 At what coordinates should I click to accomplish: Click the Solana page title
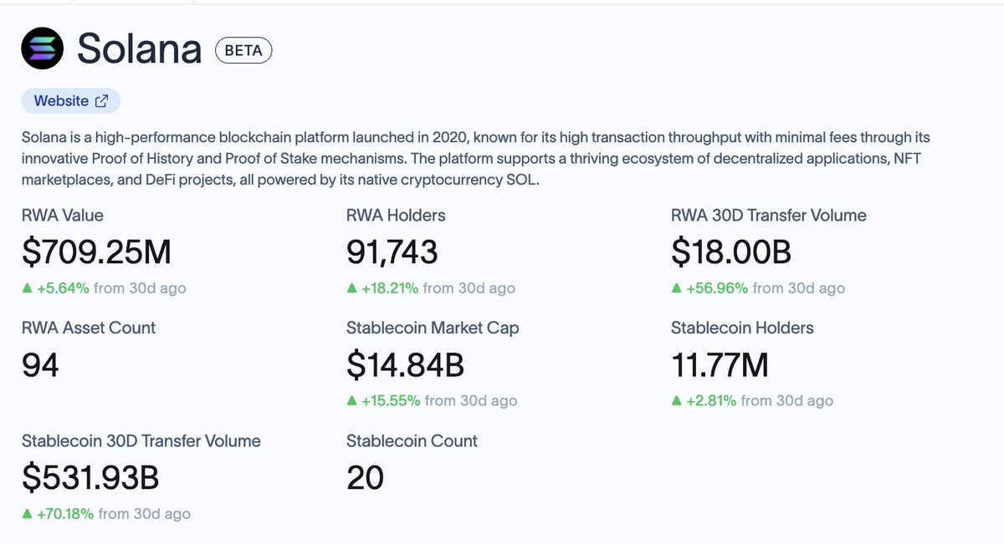[x=140, y=49]
